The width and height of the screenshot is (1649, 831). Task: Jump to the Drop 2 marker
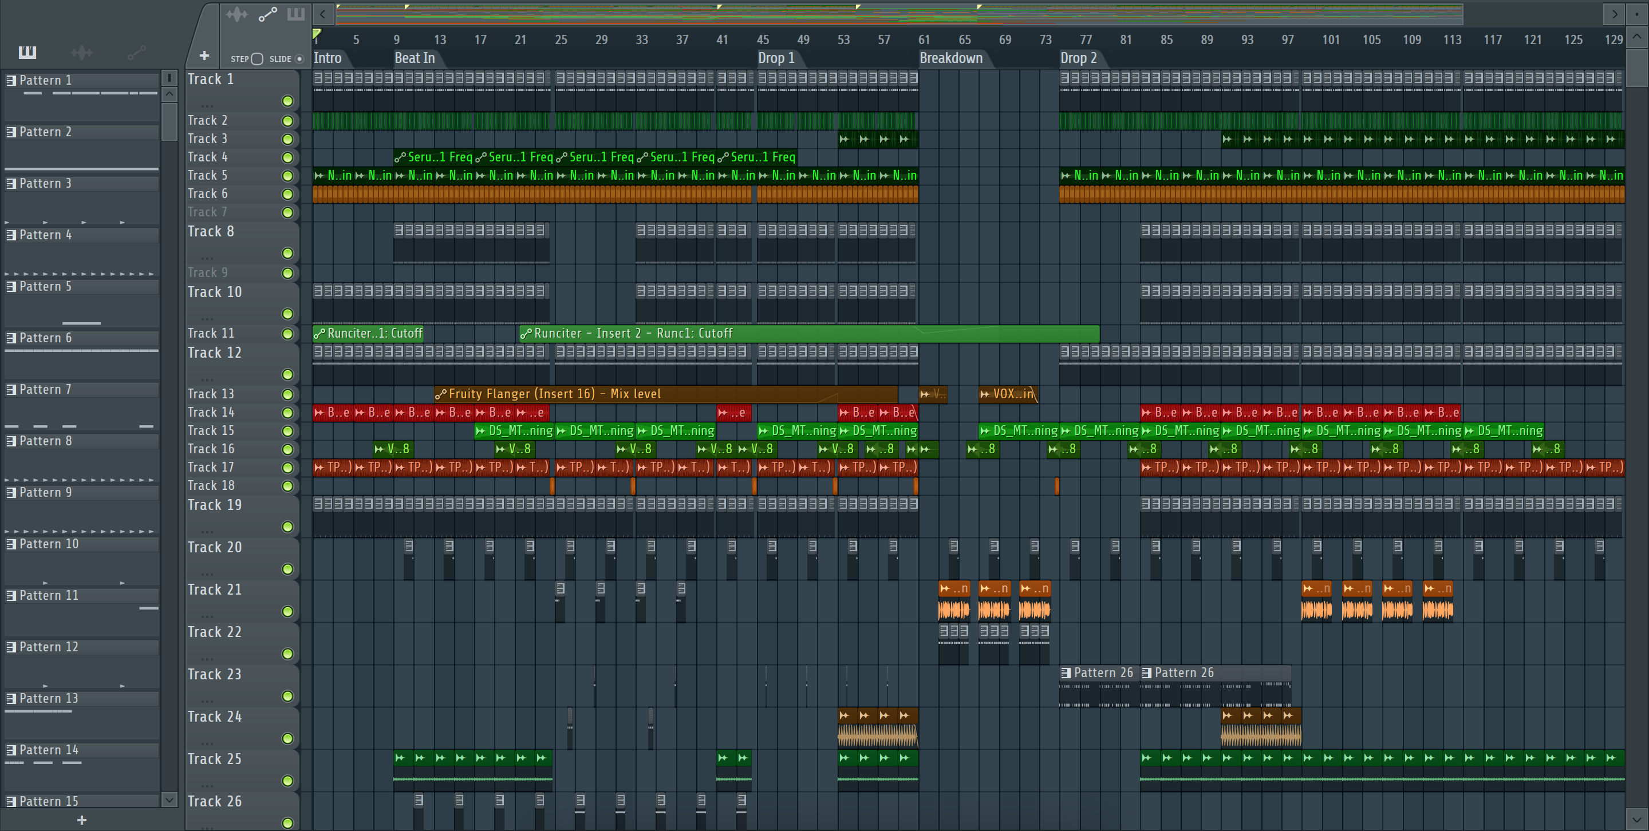(1078, 58)
